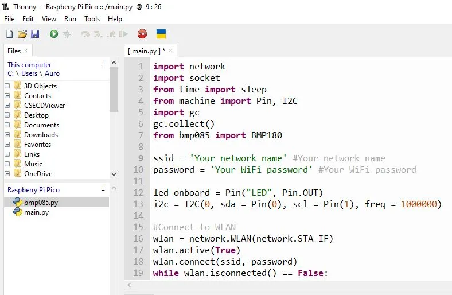
Task: Start debugging with the bug icon
Action: pos(67,34)
